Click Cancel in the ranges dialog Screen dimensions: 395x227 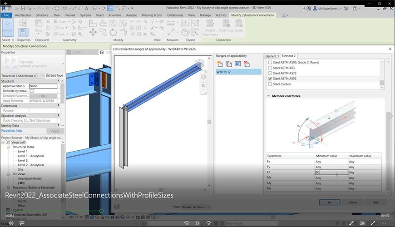coord(352,202)
